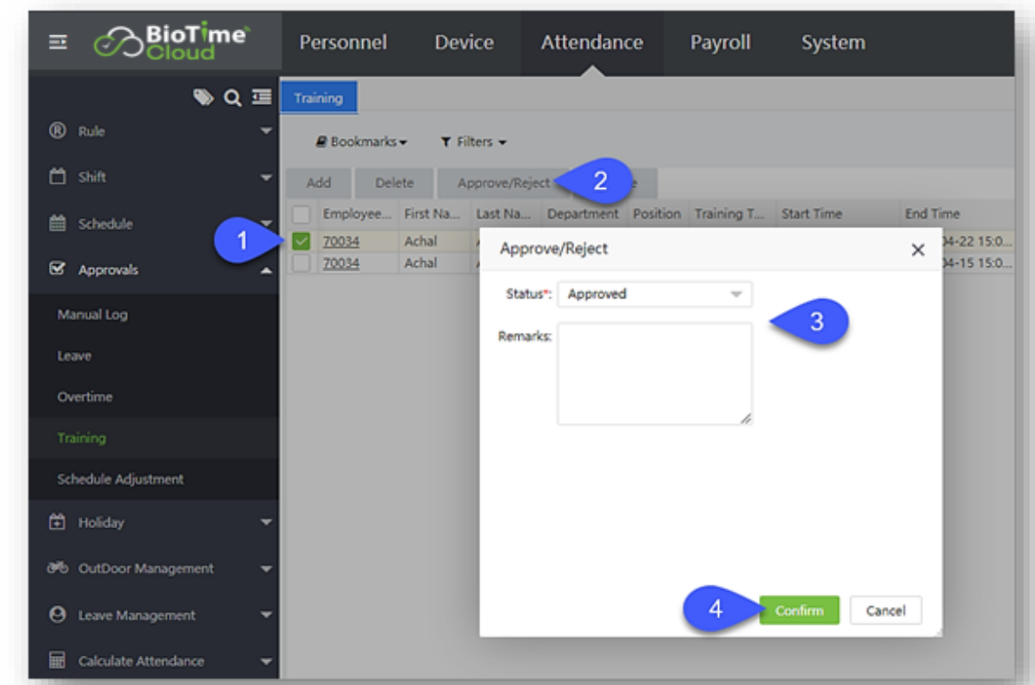The height and width of the screenshot is (685, 1035).
Task: Click in the Remarks text area
Action: point(654,373)
